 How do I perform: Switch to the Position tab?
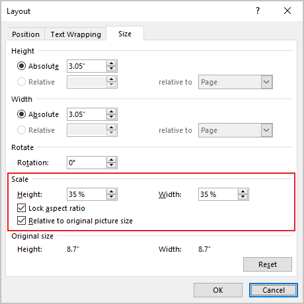pyautogui.click(x=26, y=34)
